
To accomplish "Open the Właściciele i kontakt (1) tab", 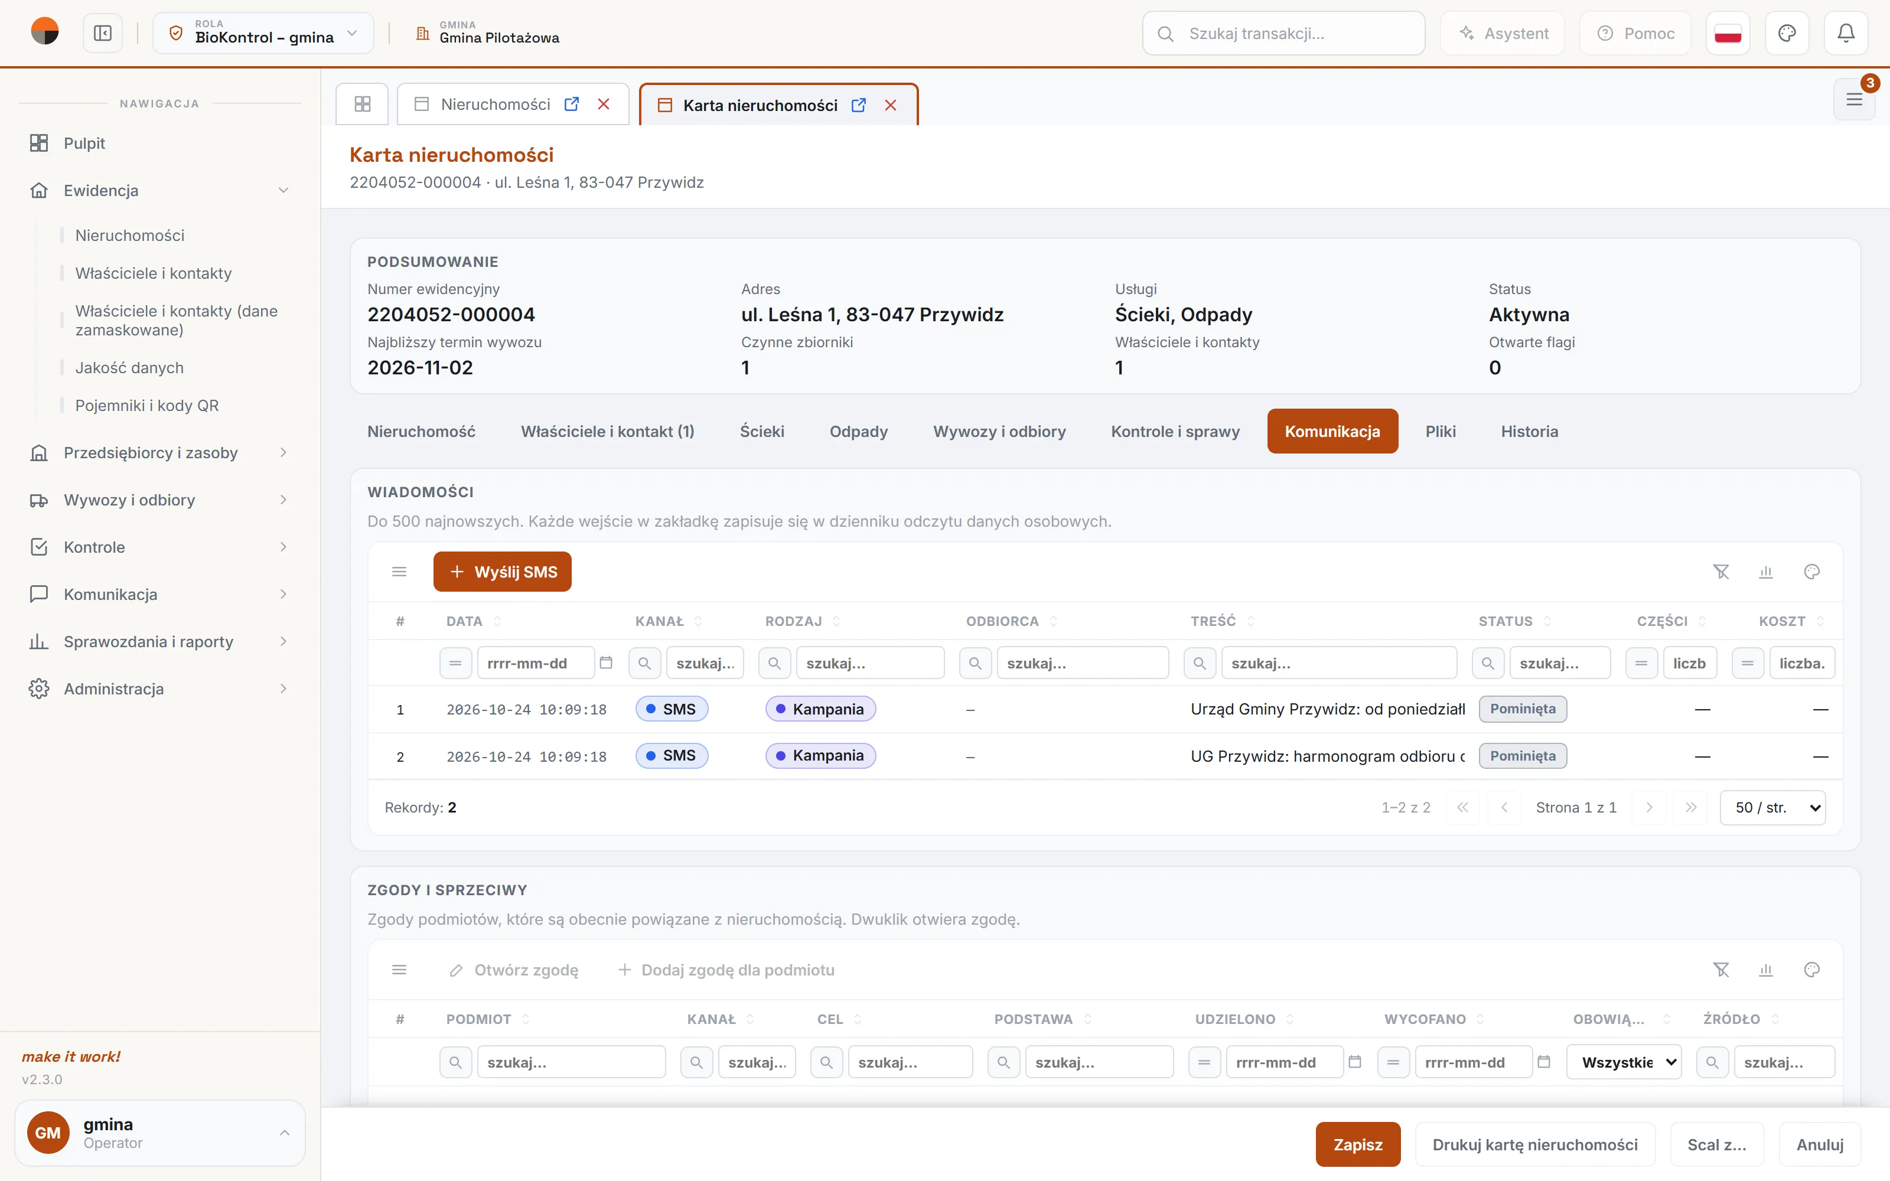I will (x=607, y=431).
